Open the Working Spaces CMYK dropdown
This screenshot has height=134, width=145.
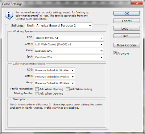tap(69, 45)
